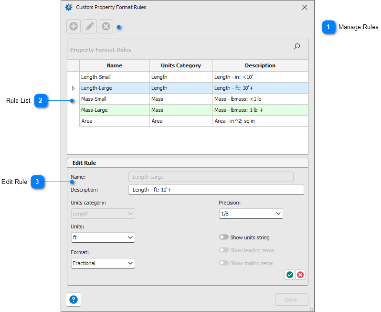
Task: Select the Length-Small rule row
Action: pos(194,77)
